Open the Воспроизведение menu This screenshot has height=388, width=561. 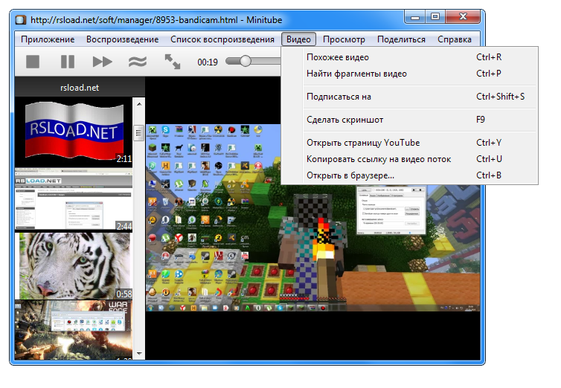point(122,39)
